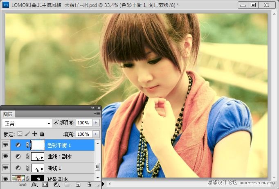
Task: Click document vertical scroll down arrow
Action: coord(274,178)
